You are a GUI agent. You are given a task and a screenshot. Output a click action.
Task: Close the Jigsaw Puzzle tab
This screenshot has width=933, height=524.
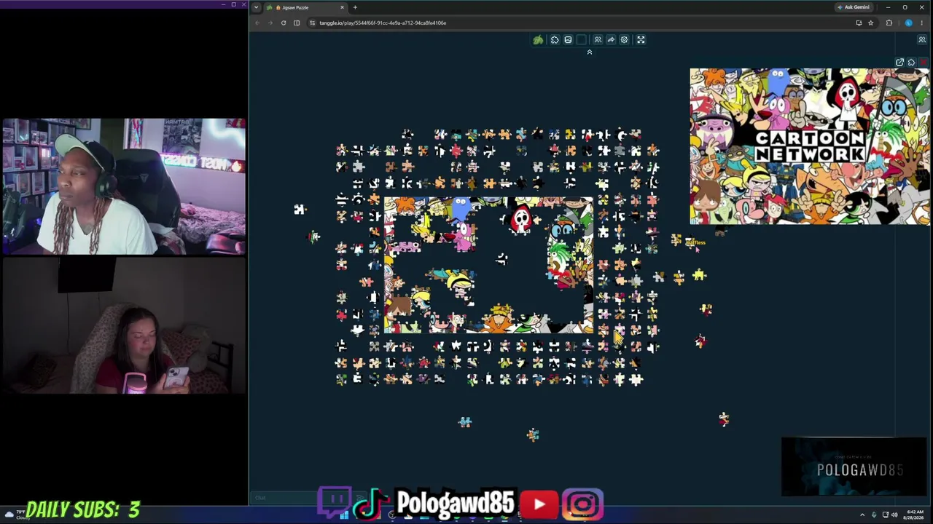click(x=342, y=7)
